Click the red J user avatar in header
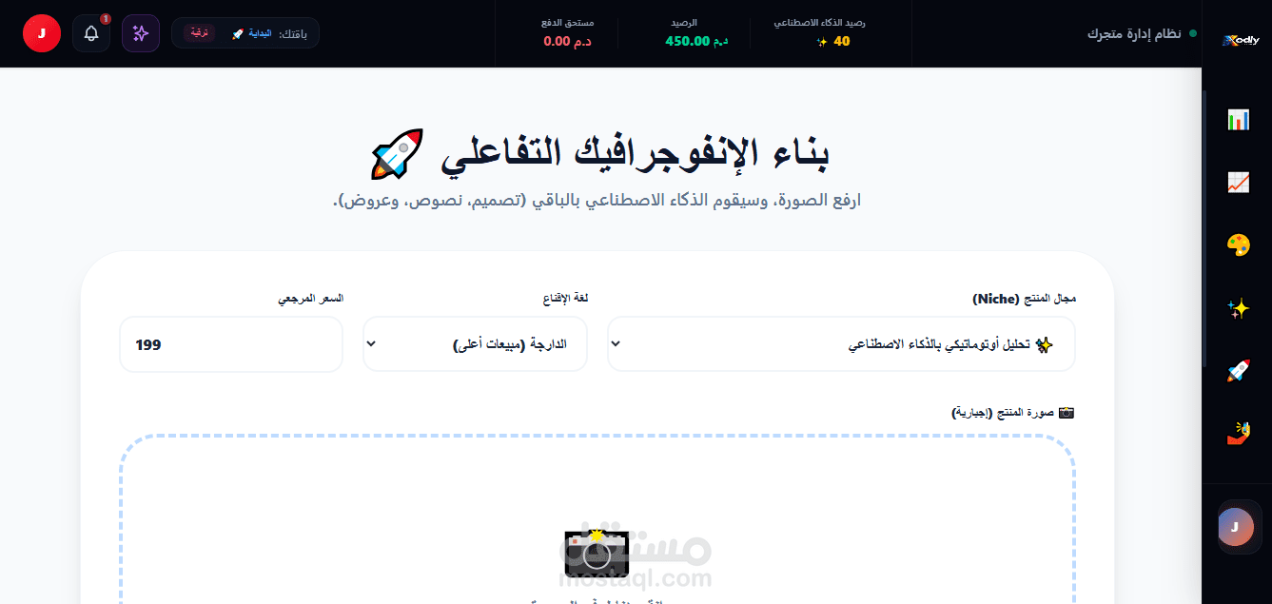The width and height of the screenshot is (1272, 604). pos(42,33)
